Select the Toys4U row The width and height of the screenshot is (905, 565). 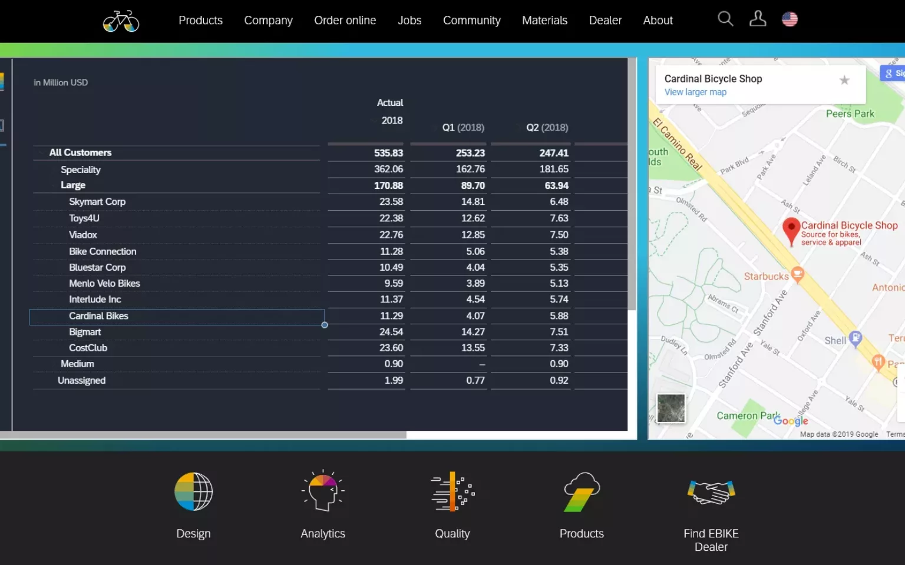[x=177, y=218]
